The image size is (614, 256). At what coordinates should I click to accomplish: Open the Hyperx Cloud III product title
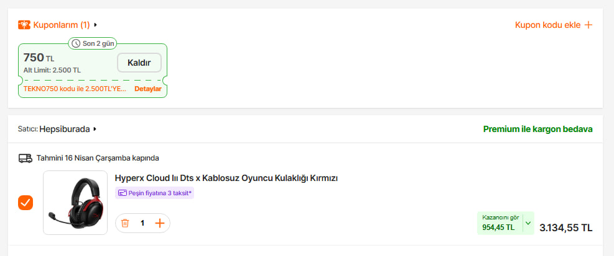(226, 178)
